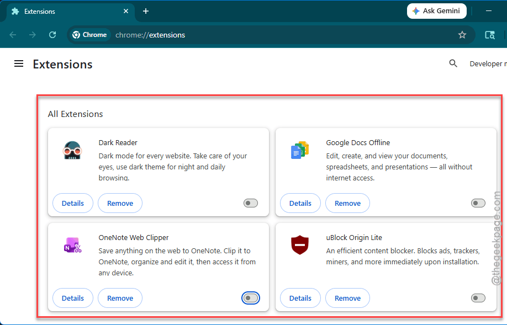Click the uBlock Origin Lite shield icon
507x325 pixels.
[x=300, y=245]
